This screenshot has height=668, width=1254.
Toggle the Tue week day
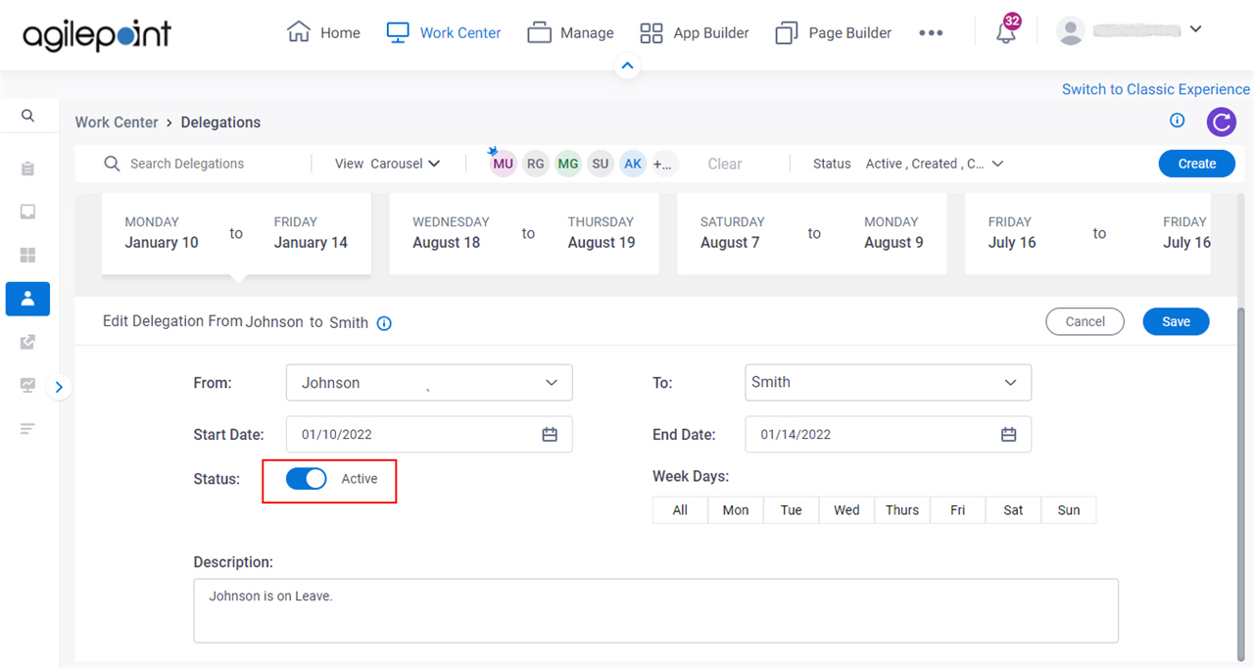tap(792, 509)
